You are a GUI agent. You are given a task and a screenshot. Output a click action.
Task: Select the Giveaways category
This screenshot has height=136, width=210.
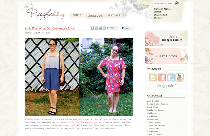click(153, 119)
